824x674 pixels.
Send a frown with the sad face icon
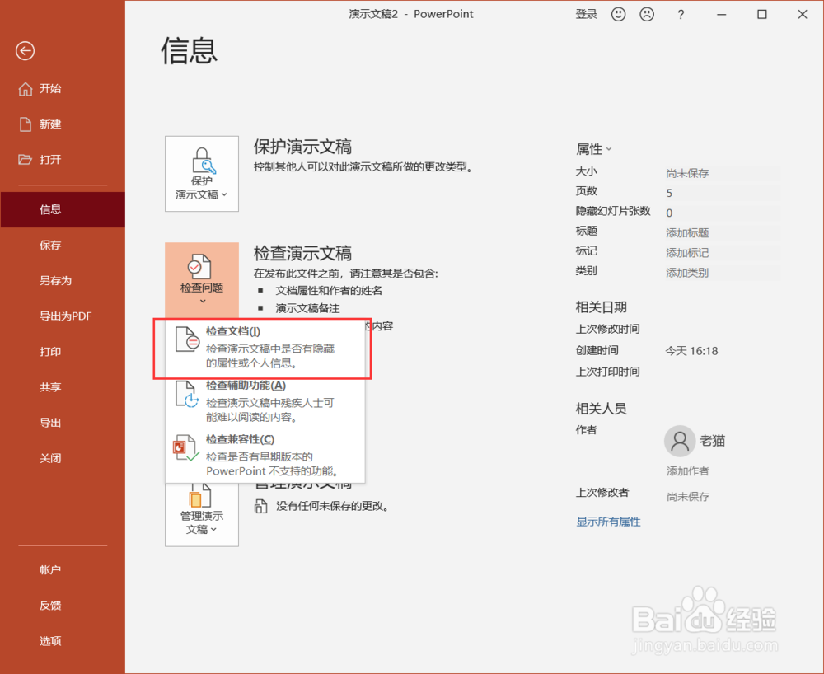click(647, 14)
